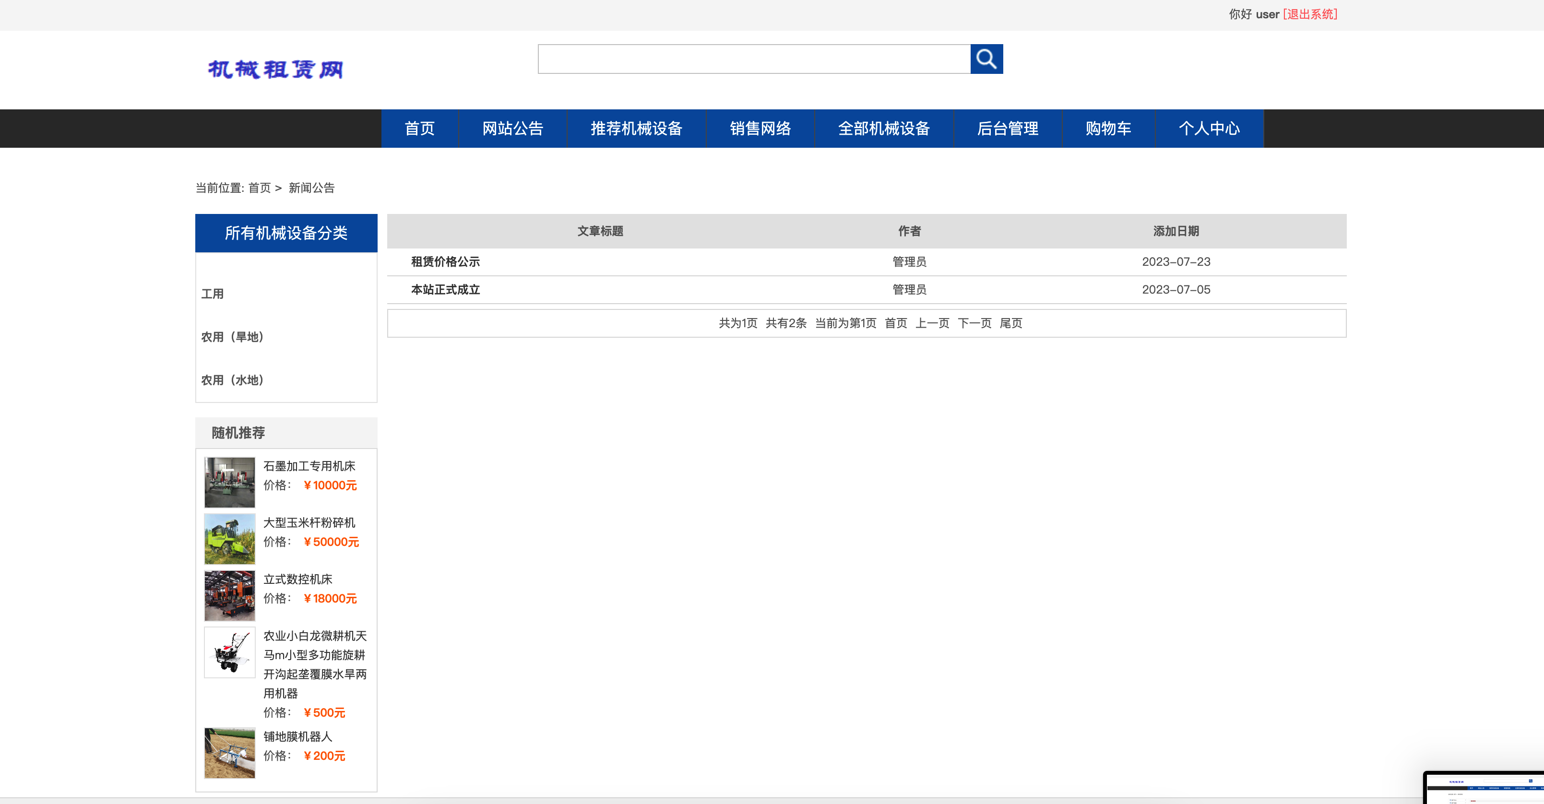
Task: Open 后台管理 backend management
Action: click(1008, 128)
